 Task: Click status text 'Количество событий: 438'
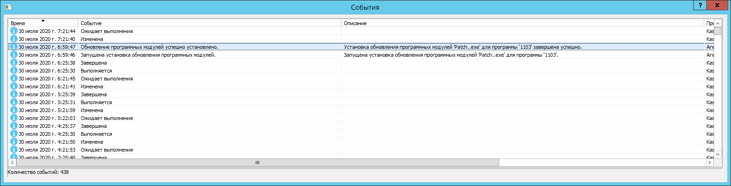(x=38, y=172)
